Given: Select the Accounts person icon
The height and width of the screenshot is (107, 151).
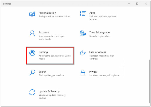Looking at the screenshot, I should click(32, 33).
